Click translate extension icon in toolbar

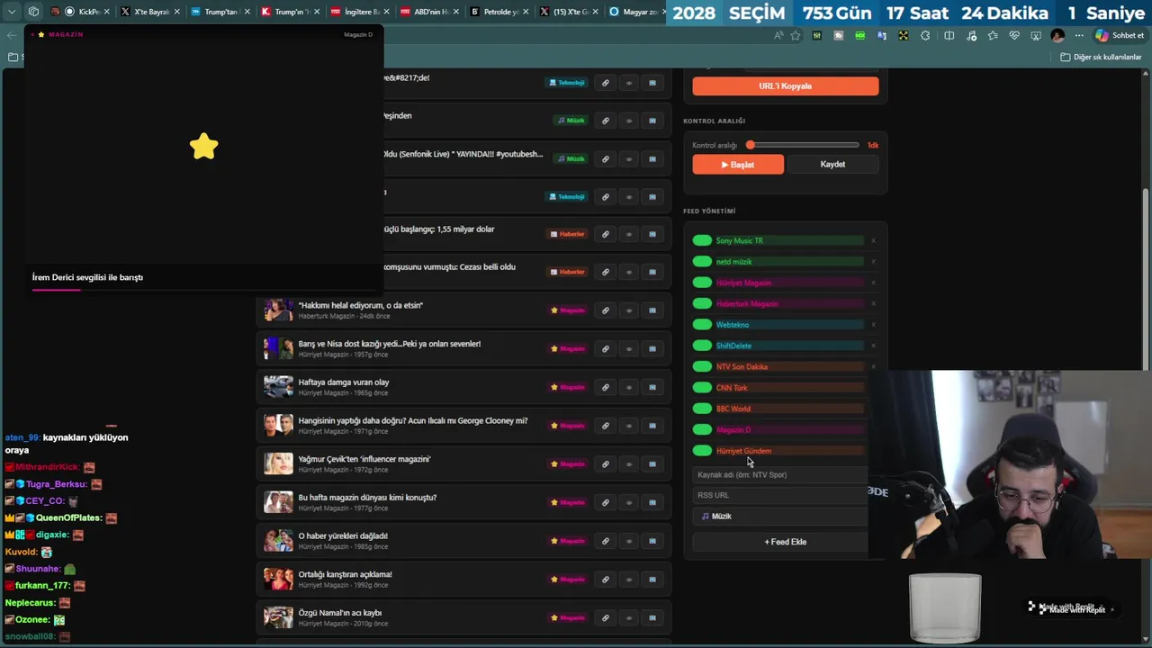pyautogui.click(x=882, y=36)
